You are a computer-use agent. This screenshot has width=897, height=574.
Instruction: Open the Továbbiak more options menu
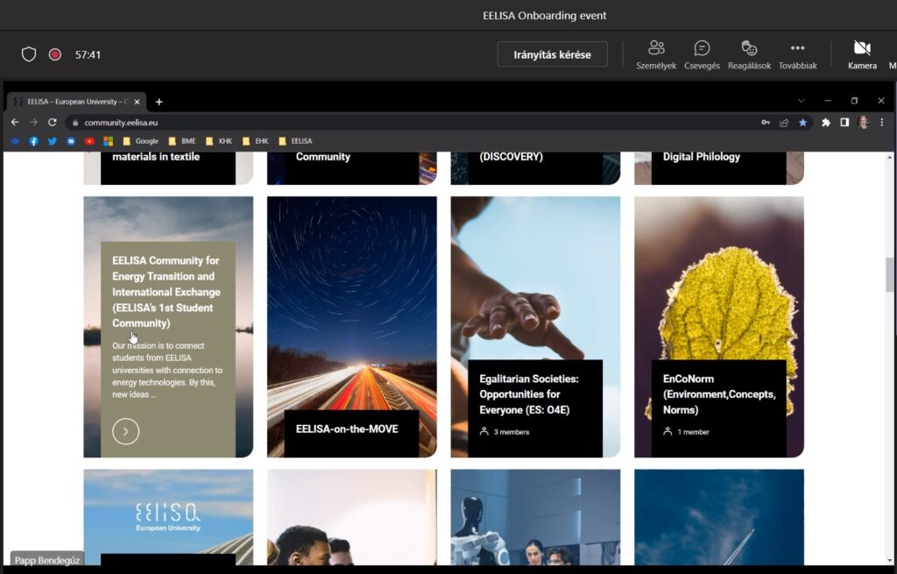pyautogui.click(x=797, y=55)
